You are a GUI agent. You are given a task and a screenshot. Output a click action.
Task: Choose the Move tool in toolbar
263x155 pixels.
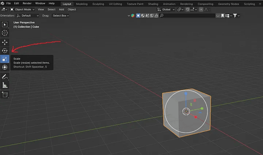(5, 42)
